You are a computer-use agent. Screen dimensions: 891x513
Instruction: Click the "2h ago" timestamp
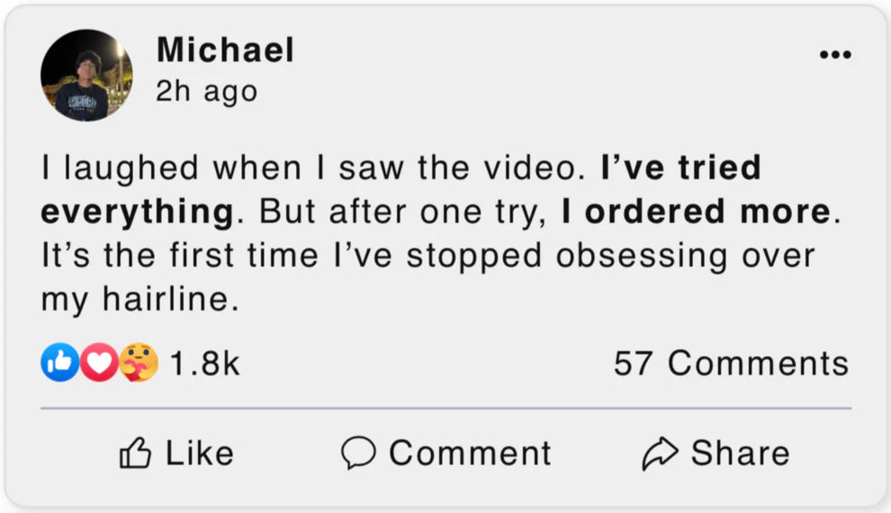coord(206,91)
